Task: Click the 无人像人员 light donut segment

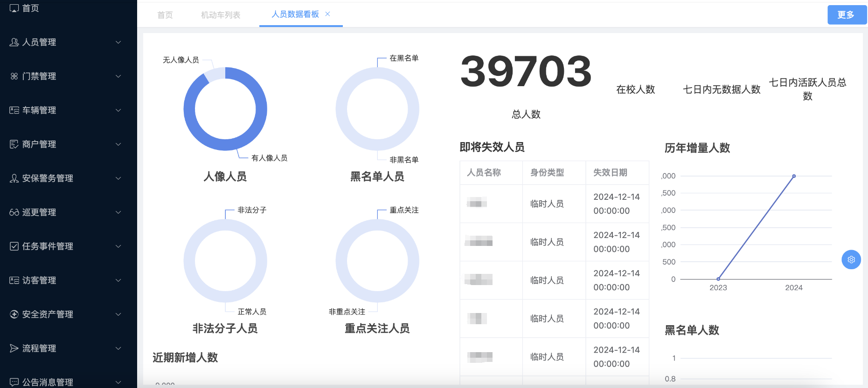Action: [x=215, y=75]
